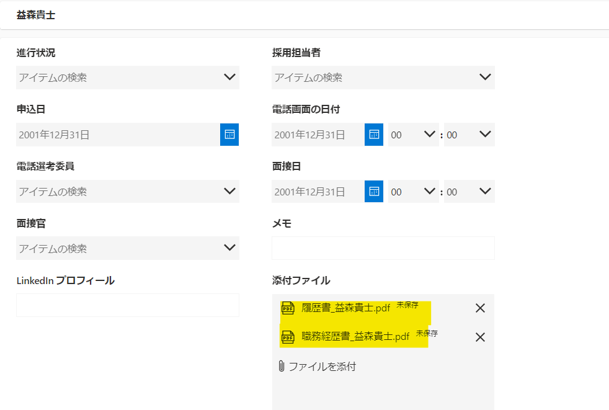This screenshot has height=410, width=609.
Task: Click the 未保存 status next to 職務経歴書
Action: (427, 334)
